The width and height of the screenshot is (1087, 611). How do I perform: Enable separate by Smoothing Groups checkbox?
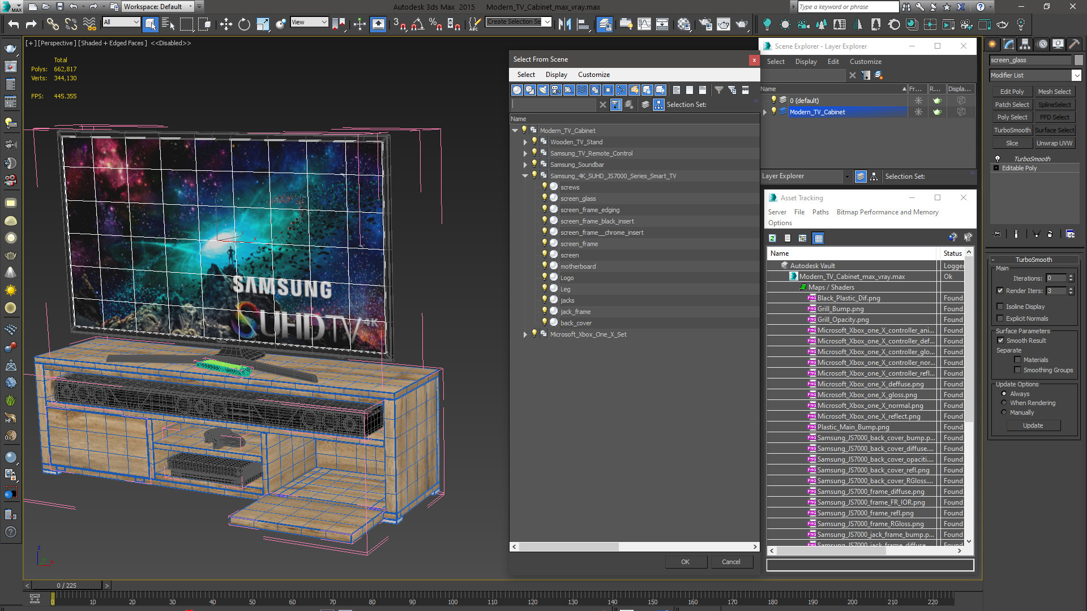pyautogui.click(x=1017, y=370)
